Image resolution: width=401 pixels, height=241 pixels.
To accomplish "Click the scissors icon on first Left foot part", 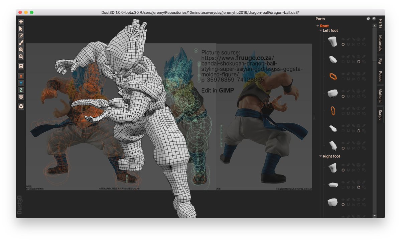I will (x=354, y=44).
